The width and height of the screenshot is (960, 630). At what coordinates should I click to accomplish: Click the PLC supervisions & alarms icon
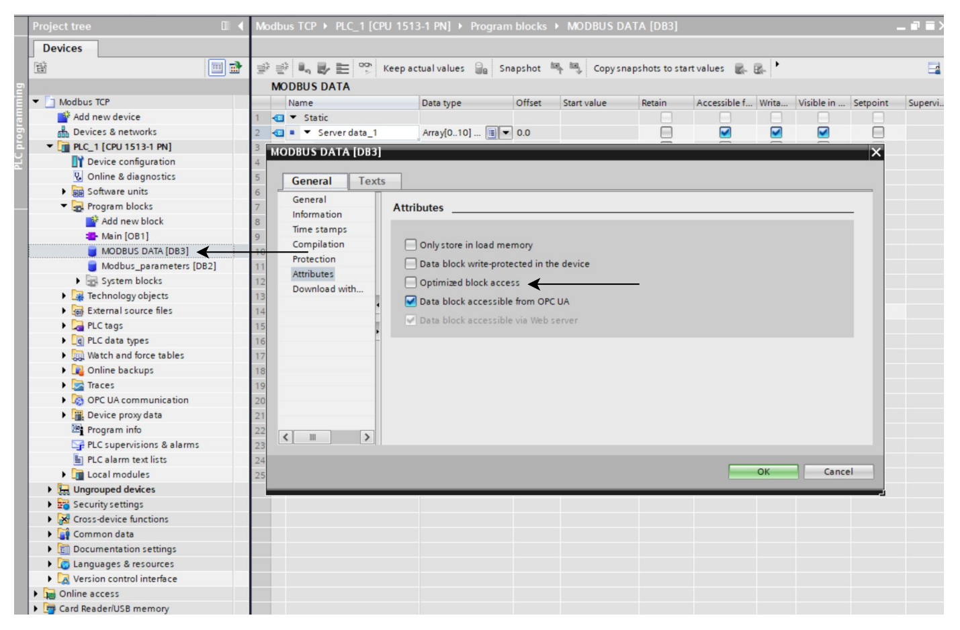[x=78, y=445]
